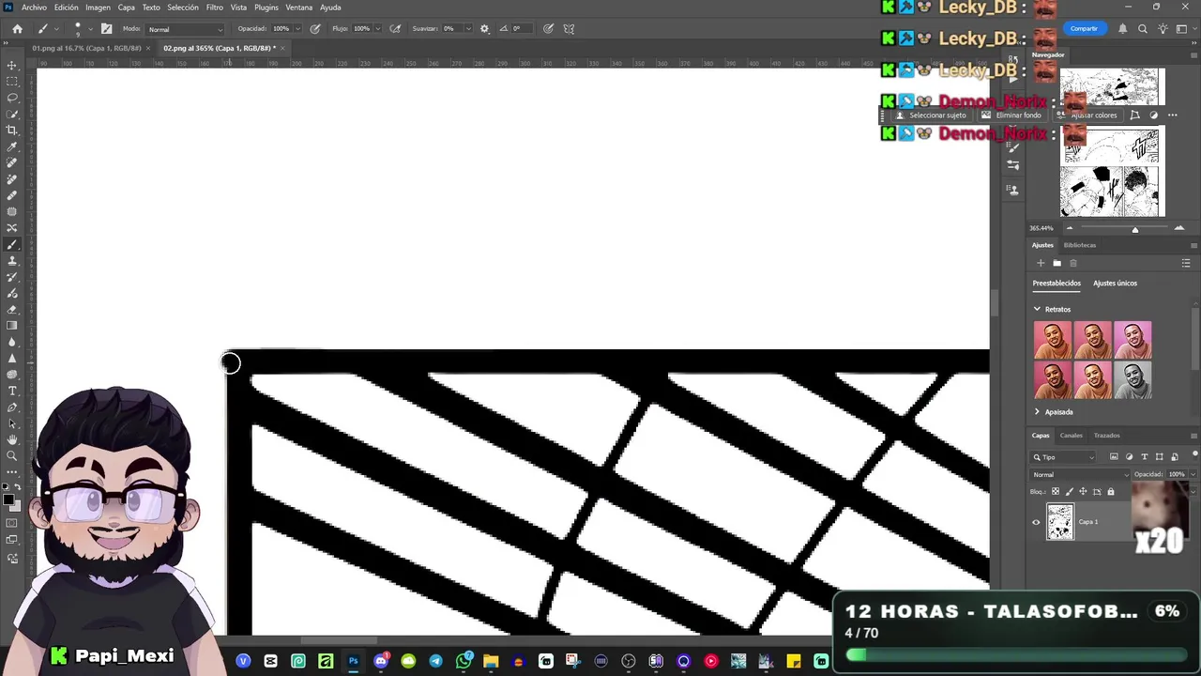Open Flujo slider dropdown arrow
The width and height of the screenshot is (1201, 676).
(378, 28)
